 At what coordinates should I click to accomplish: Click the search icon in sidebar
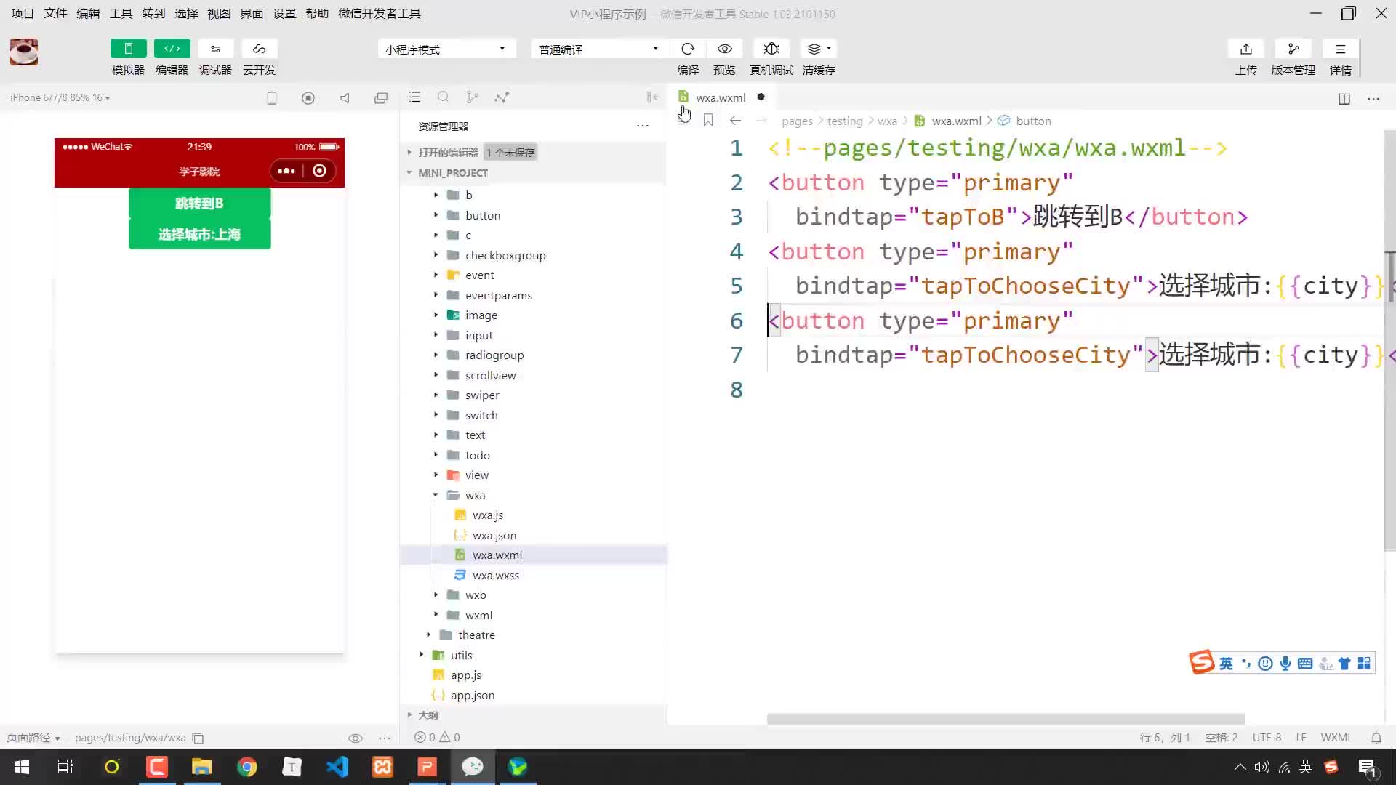point(444,97)
